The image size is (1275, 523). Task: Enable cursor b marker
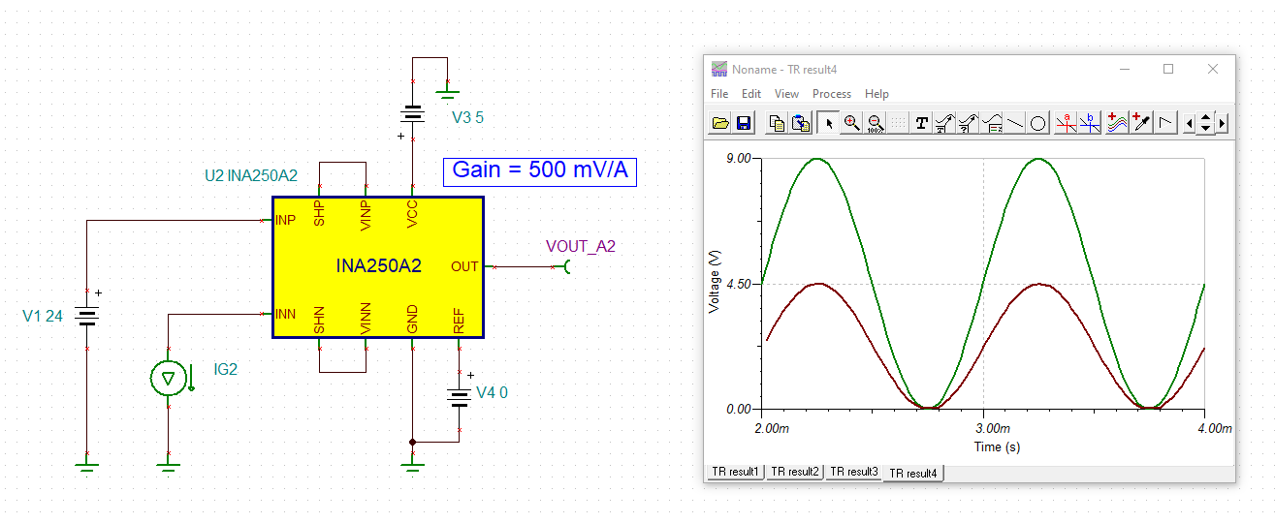coord(1090,123)
